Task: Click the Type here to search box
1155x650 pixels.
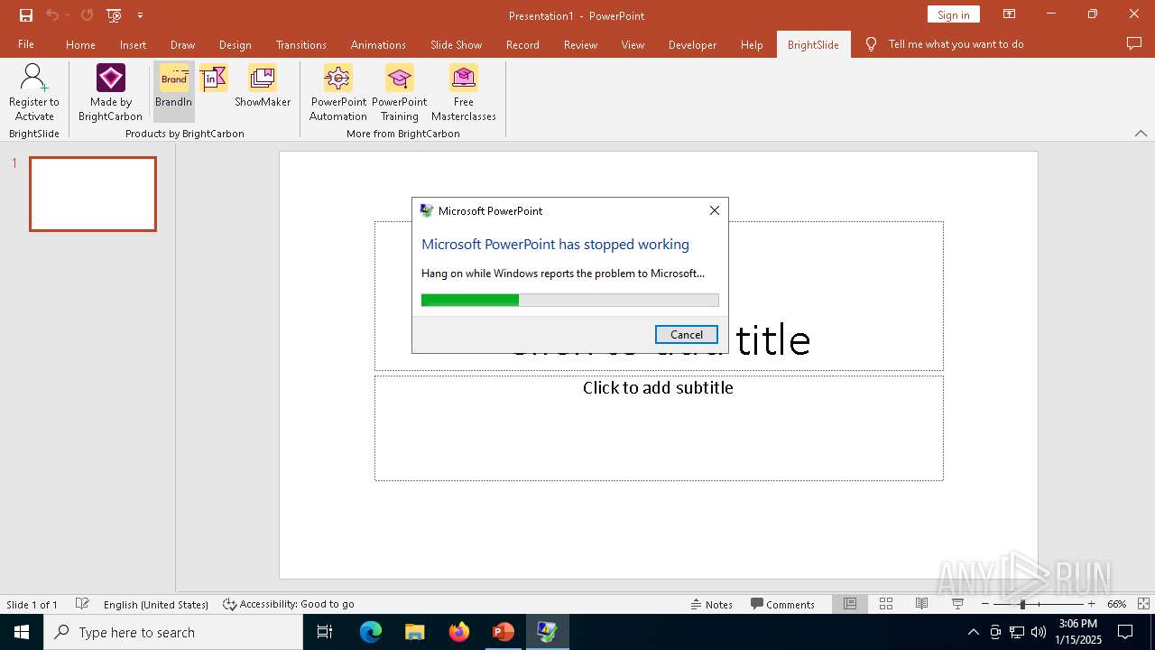Action: click(x=173, y=632)
